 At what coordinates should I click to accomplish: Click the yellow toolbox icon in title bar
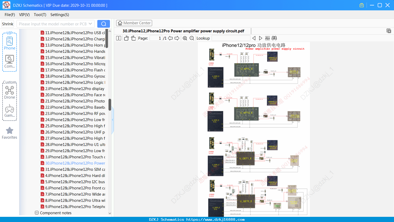[362, 5]
